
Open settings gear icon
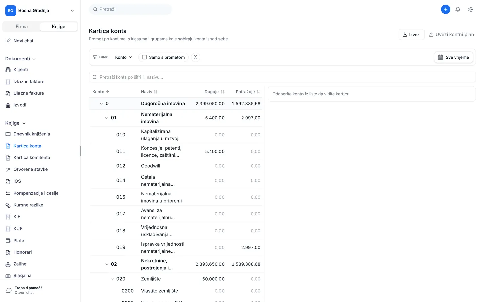pos(471,9)
